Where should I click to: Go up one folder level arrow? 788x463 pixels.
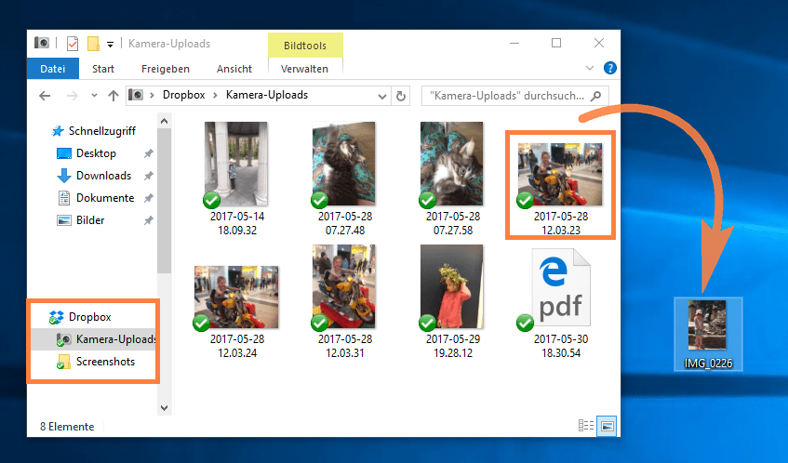tap(114, 96)
